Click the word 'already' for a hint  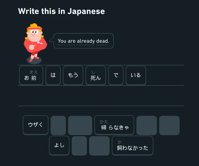[86, 41]
